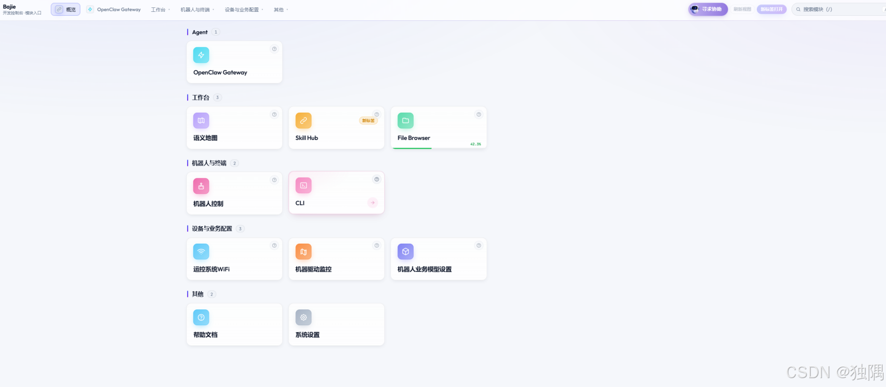886x387 pixels.
Task: Expand the 其他 navigation dropdown
Action: 281,9
